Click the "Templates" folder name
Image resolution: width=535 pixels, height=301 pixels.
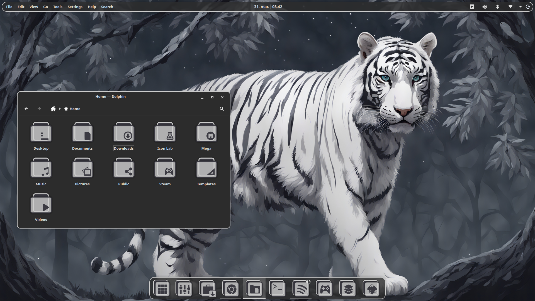point(206,184)
